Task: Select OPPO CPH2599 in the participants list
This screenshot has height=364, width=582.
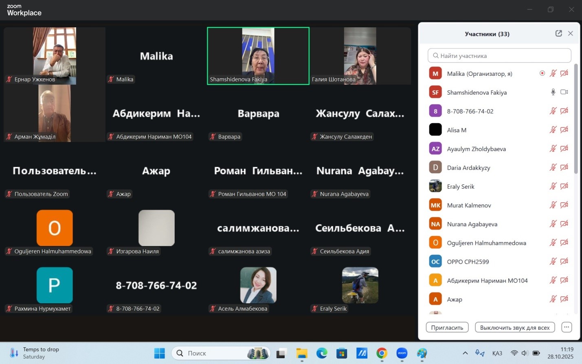Action: click(468, 262)
